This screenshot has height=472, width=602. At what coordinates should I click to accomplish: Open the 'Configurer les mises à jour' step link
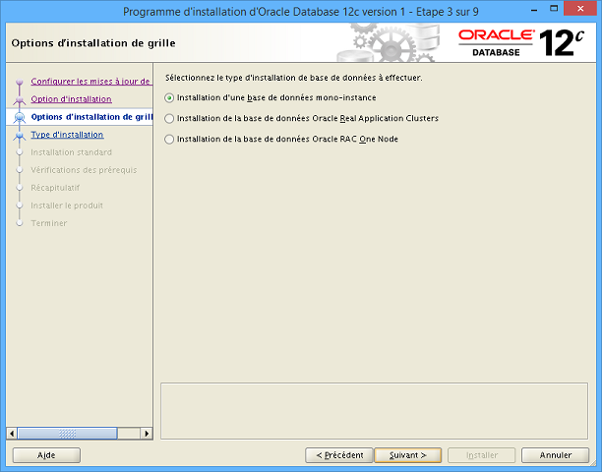tap(91, 82)
